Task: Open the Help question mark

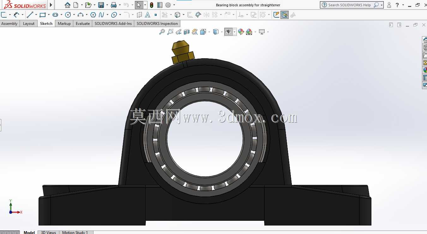Action: tap(397, 5)
